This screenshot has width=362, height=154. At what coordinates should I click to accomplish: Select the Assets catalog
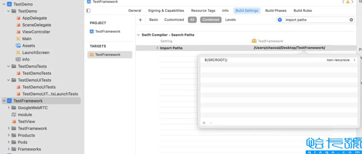[29, 46]
